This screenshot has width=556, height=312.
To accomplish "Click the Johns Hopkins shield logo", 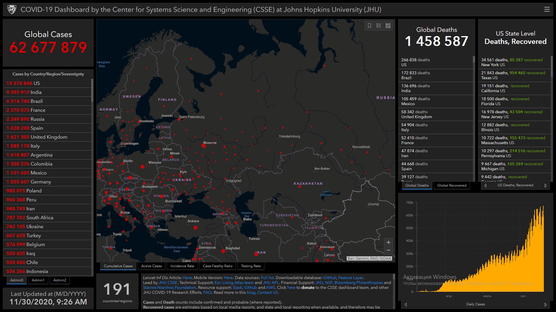I will click(12, 10).
